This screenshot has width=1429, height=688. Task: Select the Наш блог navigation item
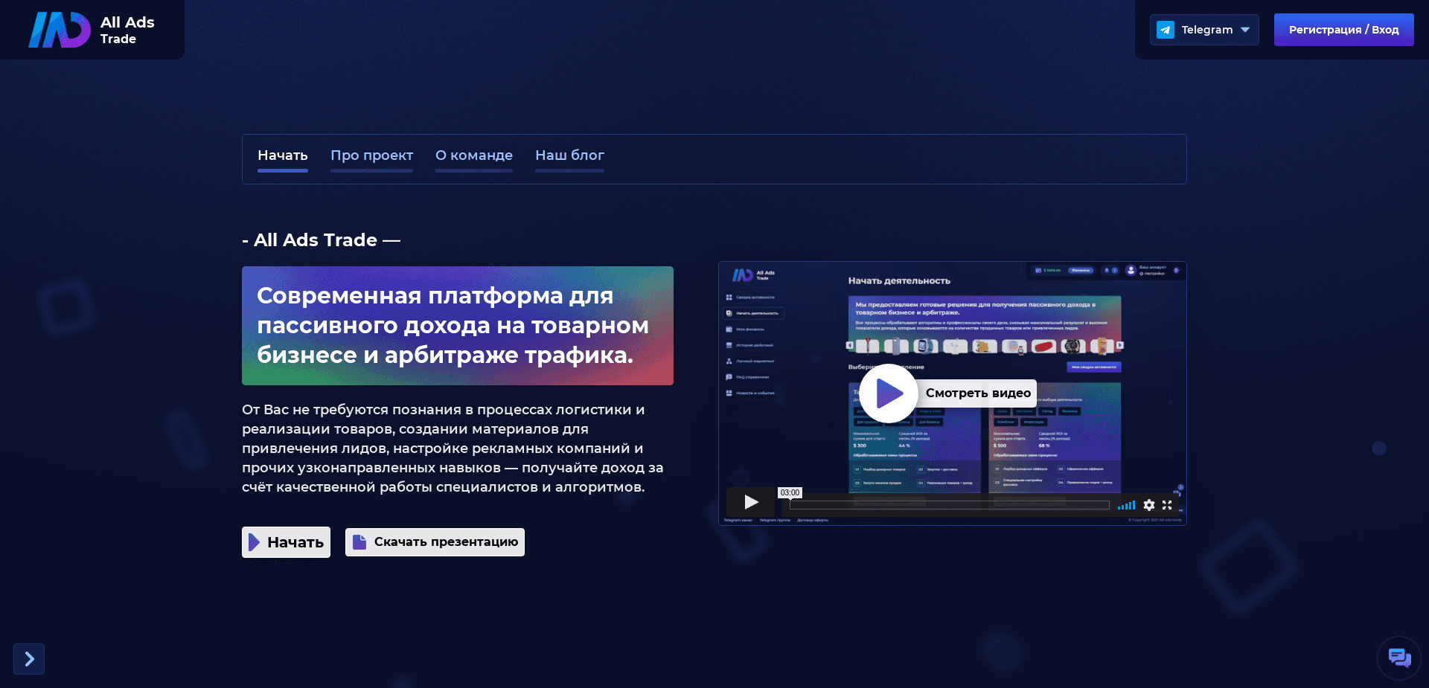(x=569, y=156)
